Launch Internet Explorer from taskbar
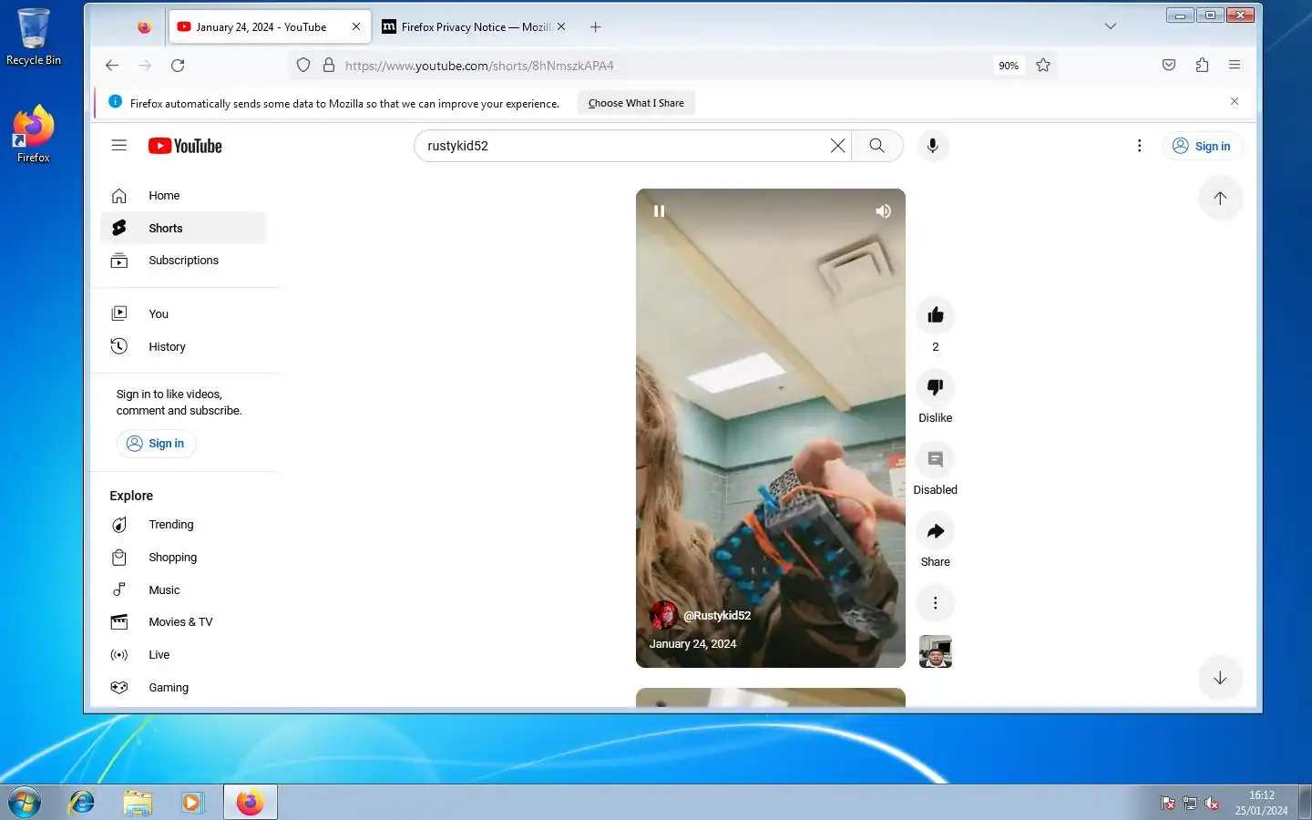The image size is (1312, 820). [82, 803]
